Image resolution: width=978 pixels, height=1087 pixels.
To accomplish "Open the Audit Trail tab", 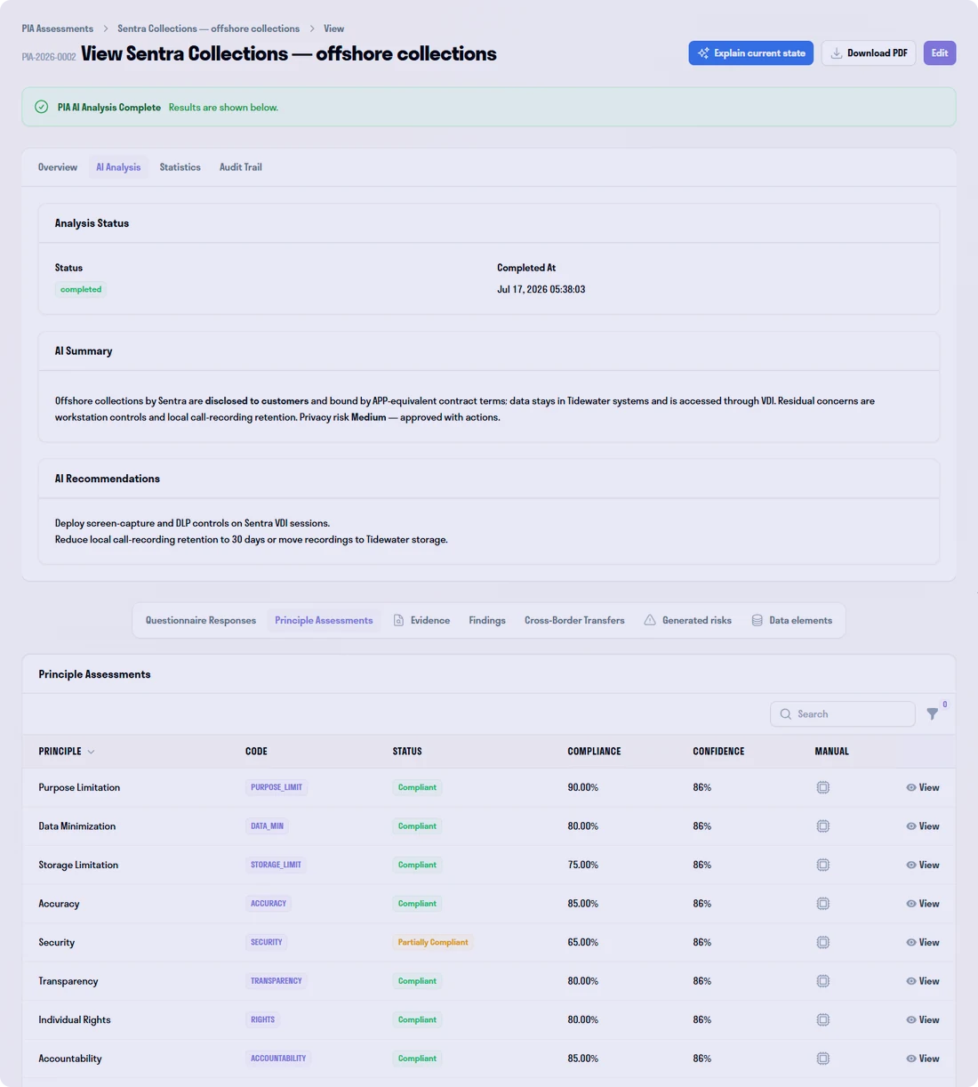I will pos(241,167).
